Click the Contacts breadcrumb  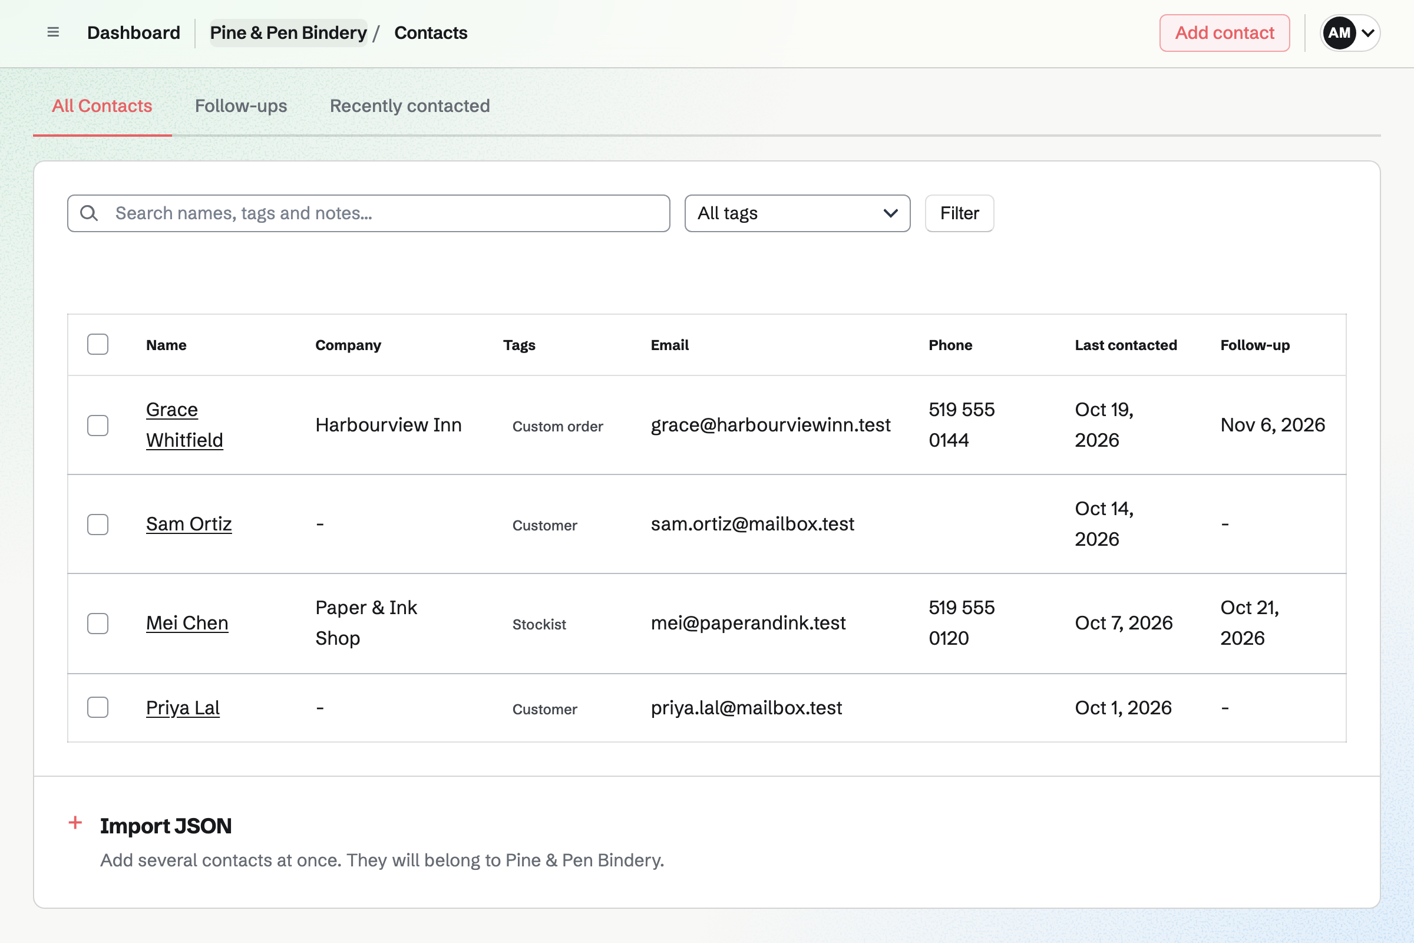coord(431,32)
